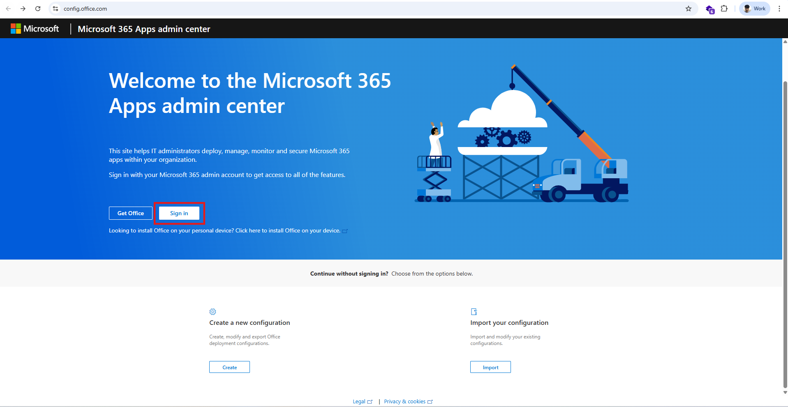Viewport: 788px width, 407px height.
Task: Click the Create configuration button
Action: [x=229, y=367]
